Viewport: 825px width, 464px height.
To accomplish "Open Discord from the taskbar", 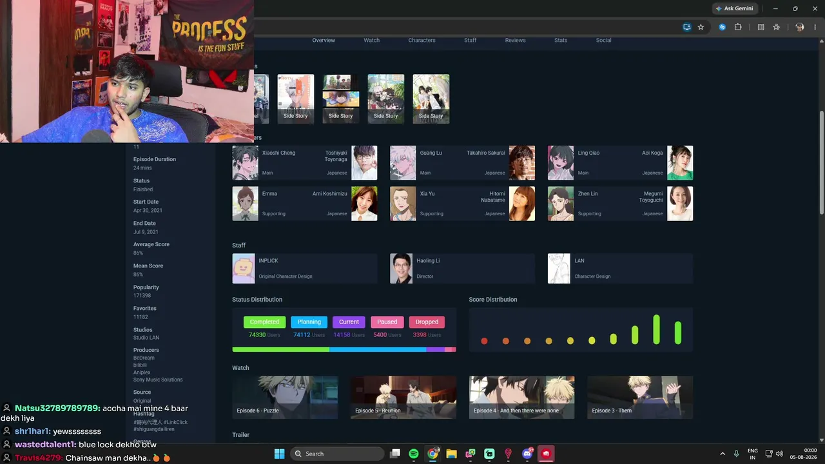I will tap(527, 454).
